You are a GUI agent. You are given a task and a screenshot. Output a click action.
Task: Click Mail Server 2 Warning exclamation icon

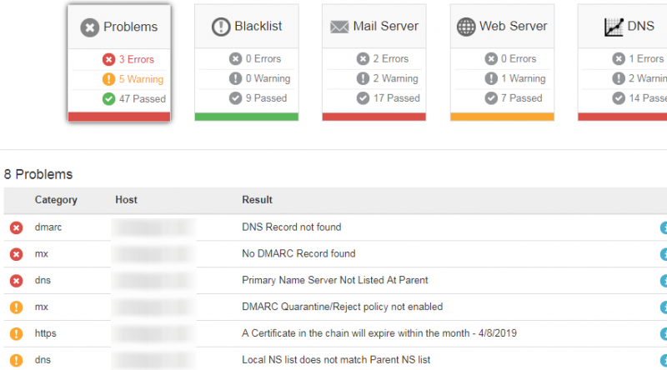363,78
